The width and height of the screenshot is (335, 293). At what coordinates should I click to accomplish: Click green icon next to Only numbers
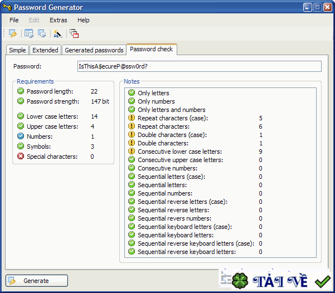tap(132, 101)
